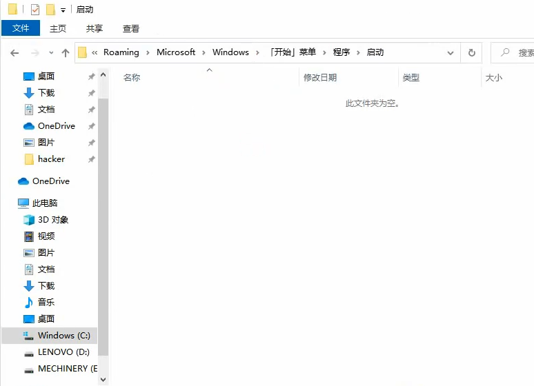Screen dimensions: 534x386
Task: Open pinned 文档 in Quick access
Action: pos(46,110)
